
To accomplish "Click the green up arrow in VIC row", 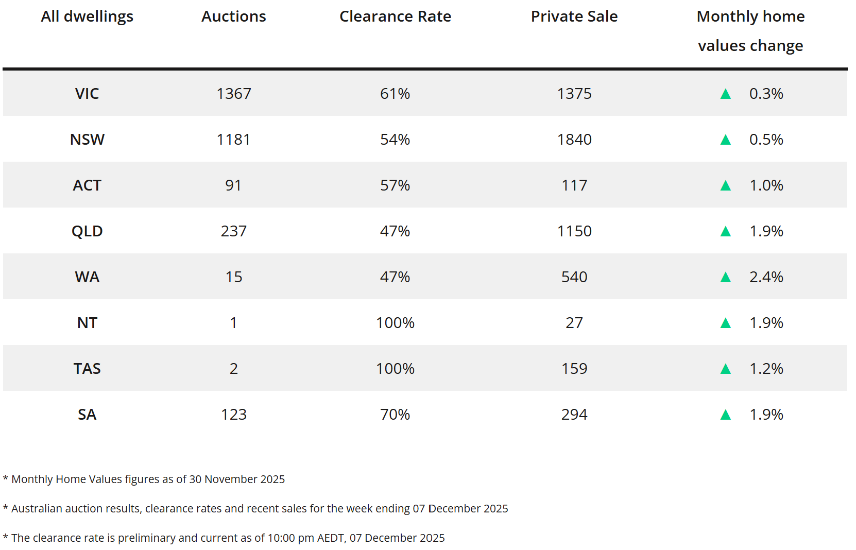I will click(x=725, y=94).
